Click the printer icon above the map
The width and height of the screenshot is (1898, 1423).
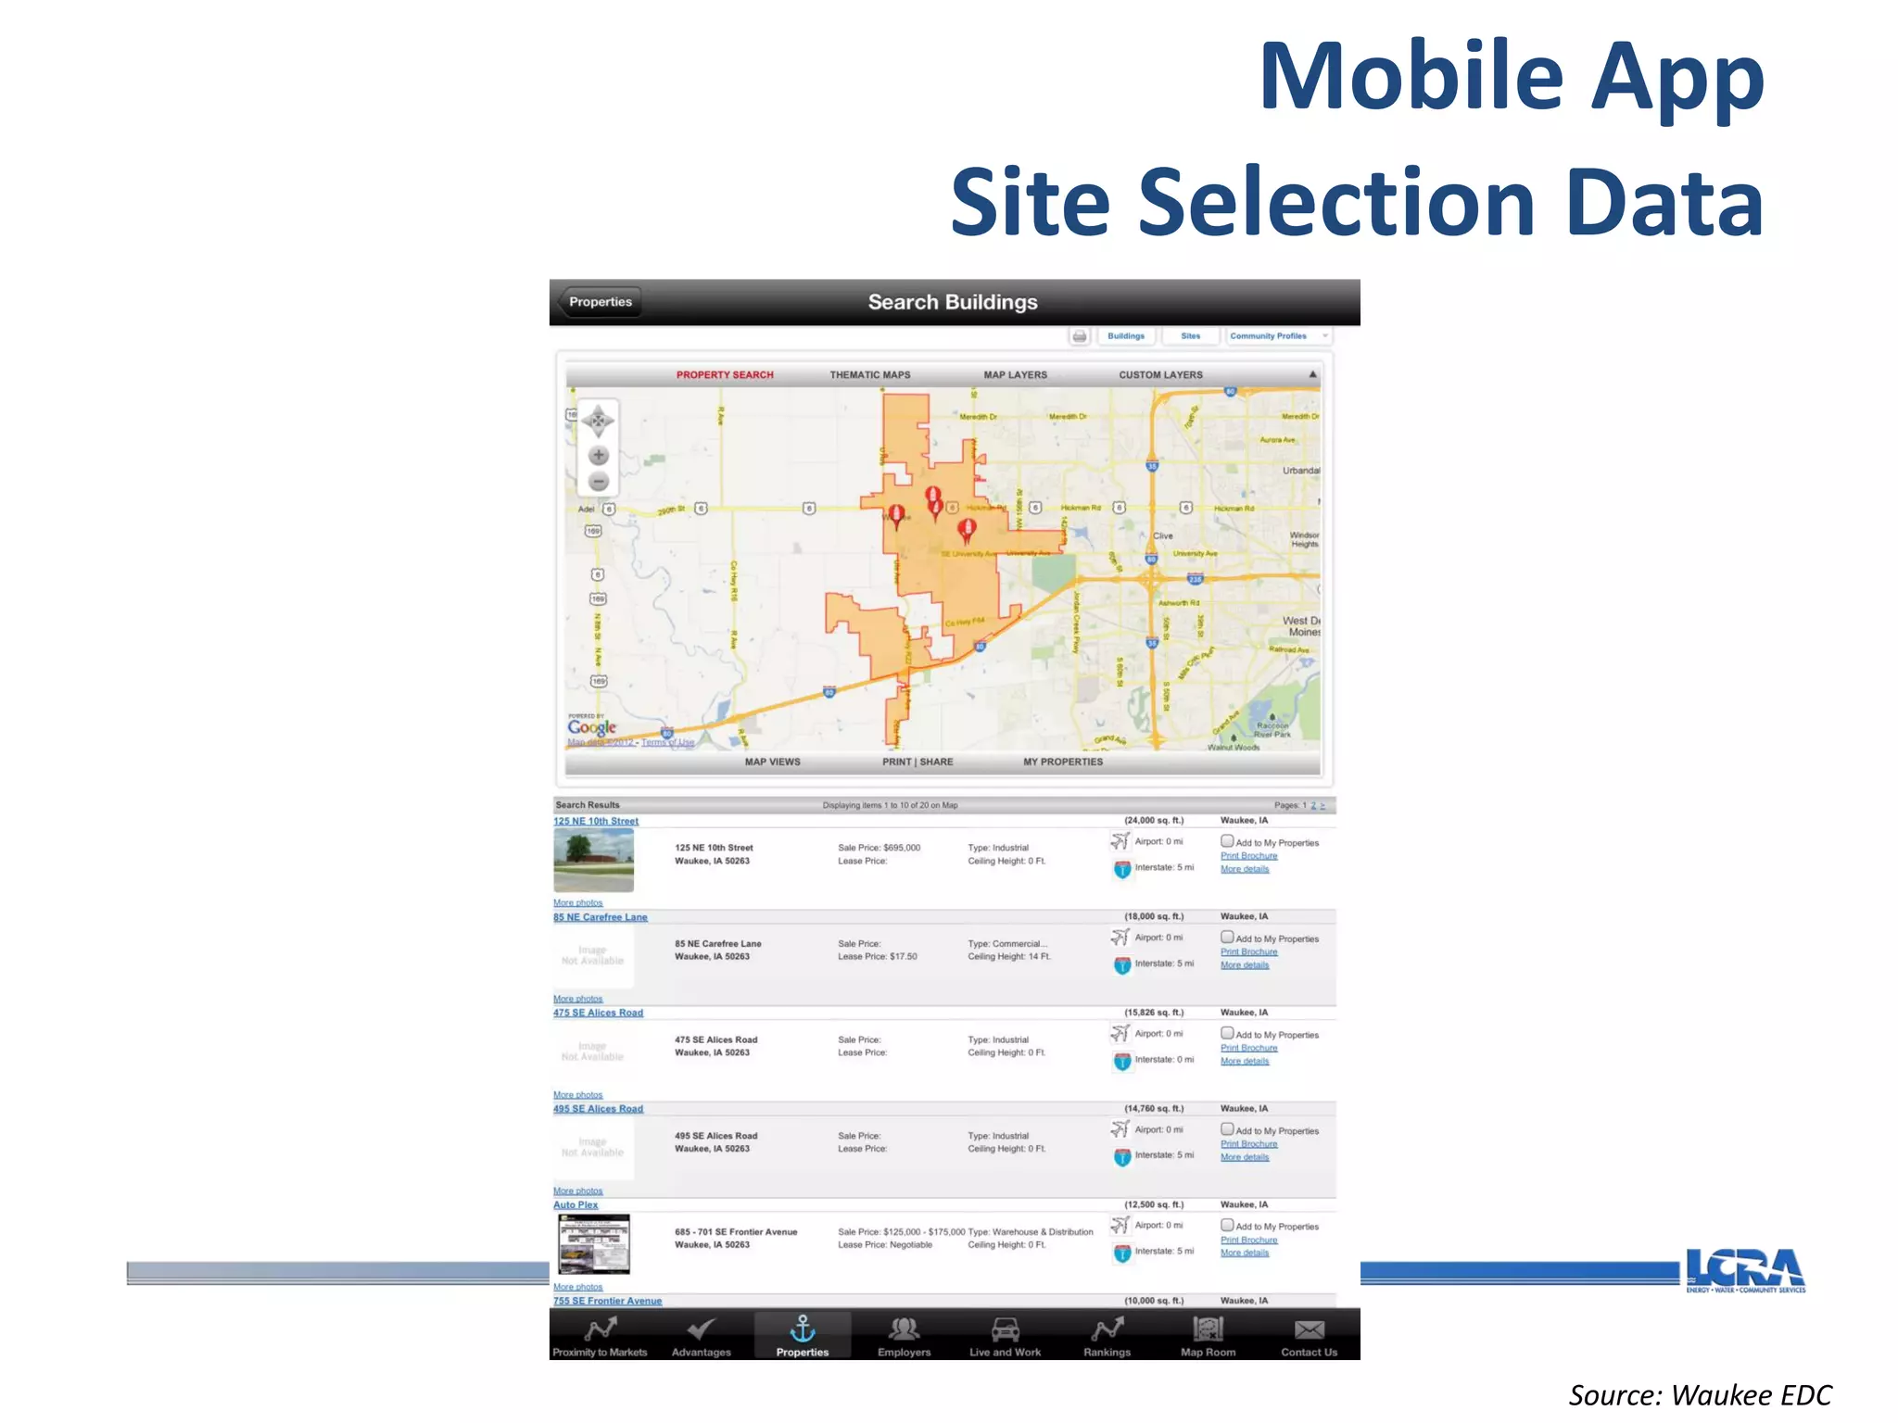pyautogui.click(x=1080, y=336)
